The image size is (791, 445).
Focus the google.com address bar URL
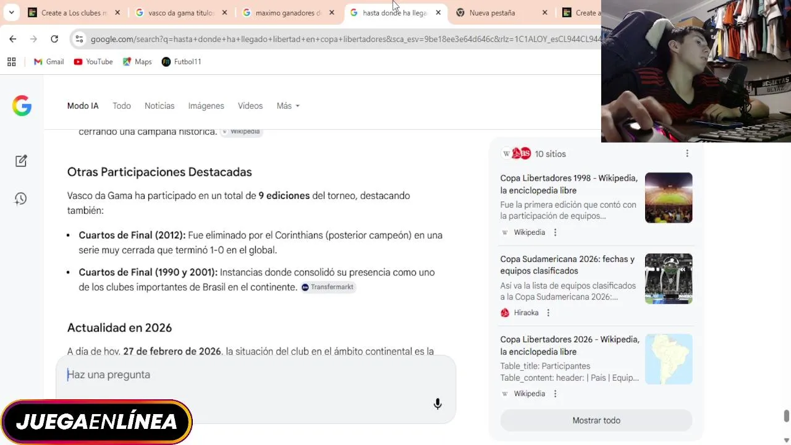pos(345,39)
